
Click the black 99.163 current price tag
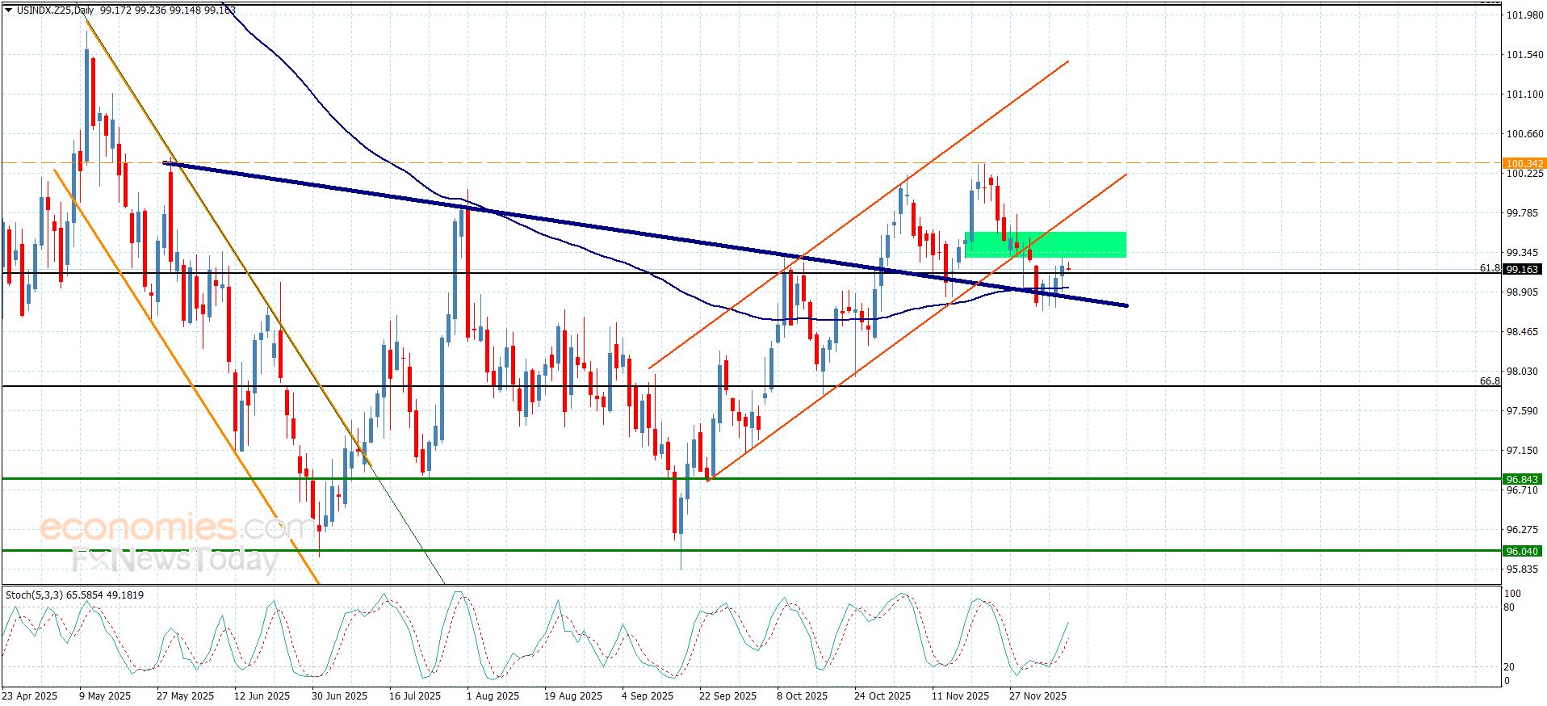click(x=1522, y=269)
